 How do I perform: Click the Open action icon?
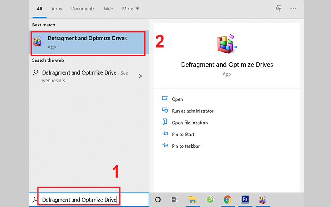(x=165, y=98)
